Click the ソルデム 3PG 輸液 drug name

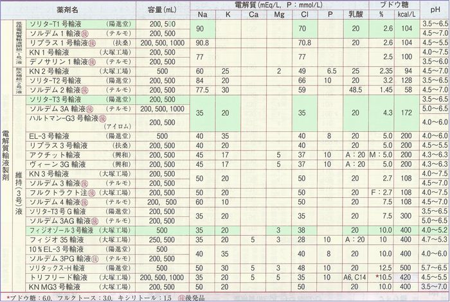tap(60, 258)
